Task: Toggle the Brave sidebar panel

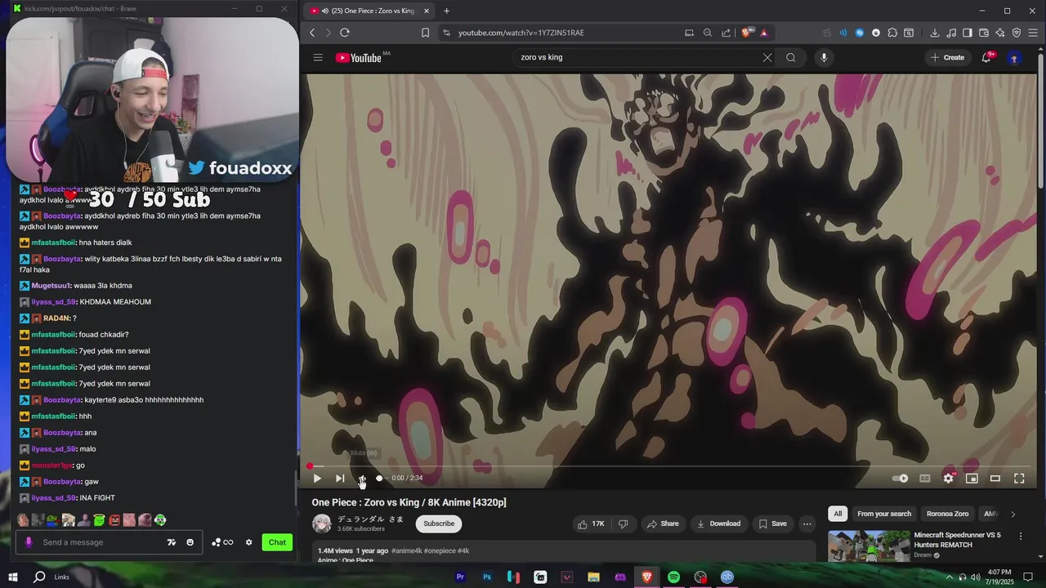Action: point(968,33)
